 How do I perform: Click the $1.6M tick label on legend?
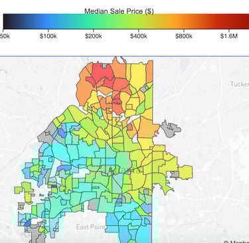229,36
